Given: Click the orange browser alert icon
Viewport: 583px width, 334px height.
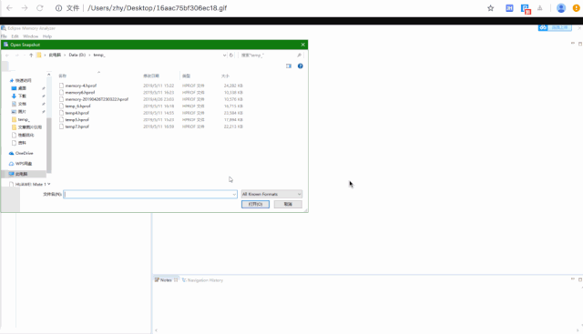Looking at the screenshot, I should point(577,8).
